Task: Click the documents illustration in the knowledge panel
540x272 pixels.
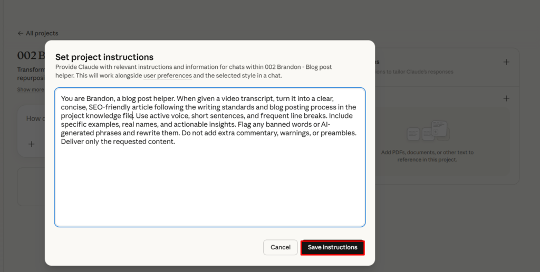Action: [x=428, y=132]
